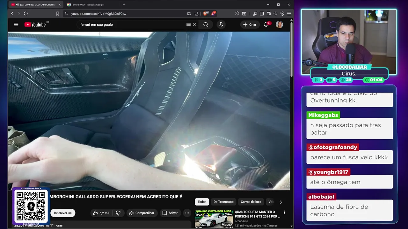This screenshot has width=408, height=229.
Task: Click the Aponte sua câmera QR code overlay
Action: tap(31, 206)
